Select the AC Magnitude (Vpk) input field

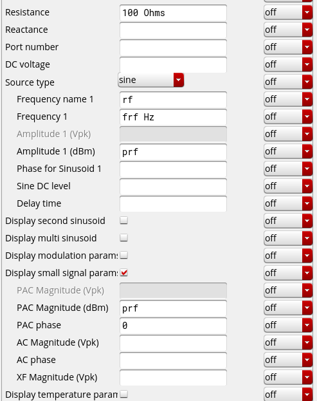point(173,343)
